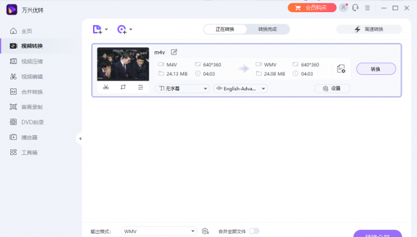Click the screen recorder sidebar icon
The width and height of the screenshot is (417, 237).
click(13, 107)
